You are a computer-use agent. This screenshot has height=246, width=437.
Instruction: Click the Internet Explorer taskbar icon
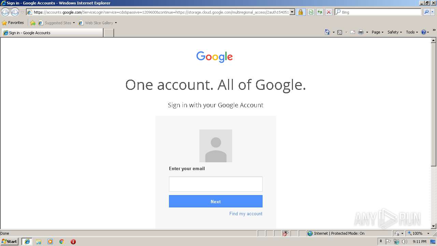(27, 242)
